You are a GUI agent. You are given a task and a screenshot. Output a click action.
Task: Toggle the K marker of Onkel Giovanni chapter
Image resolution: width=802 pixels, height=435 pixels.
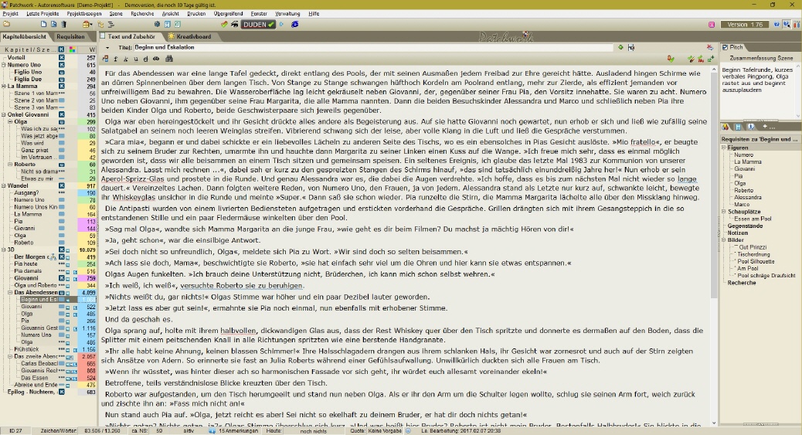(x=61, y=114)
